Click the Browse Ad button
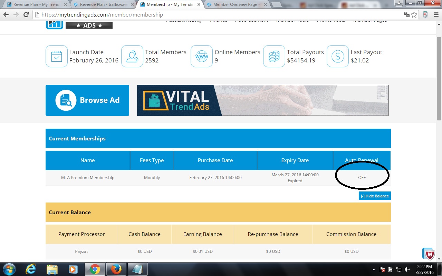Screen dimensions: 442x276 (x=87, y=100)
